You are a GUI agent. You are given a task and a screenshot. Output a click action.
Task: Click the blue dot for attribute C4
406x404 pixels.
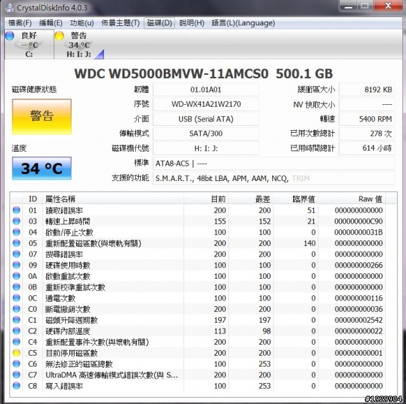(16, 342)
